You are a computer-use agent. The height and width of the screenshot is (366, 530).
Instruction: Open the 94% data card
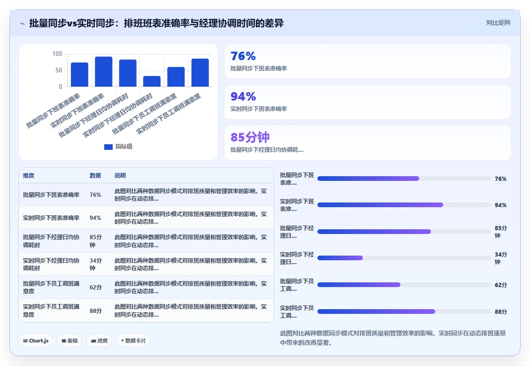(x=368, y=102)
